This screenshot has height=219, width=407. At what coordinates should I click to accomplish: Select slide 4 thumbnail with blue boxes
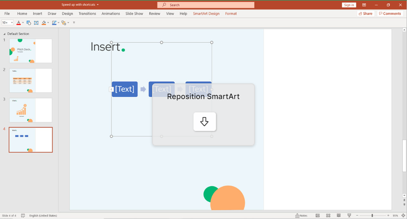click(31, 140)
